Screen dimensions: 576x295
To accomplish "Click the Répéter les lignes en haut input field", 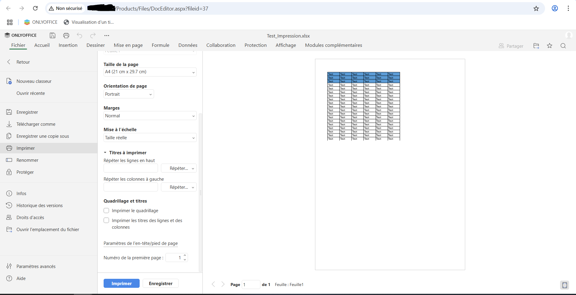I will tap(131, 168).
